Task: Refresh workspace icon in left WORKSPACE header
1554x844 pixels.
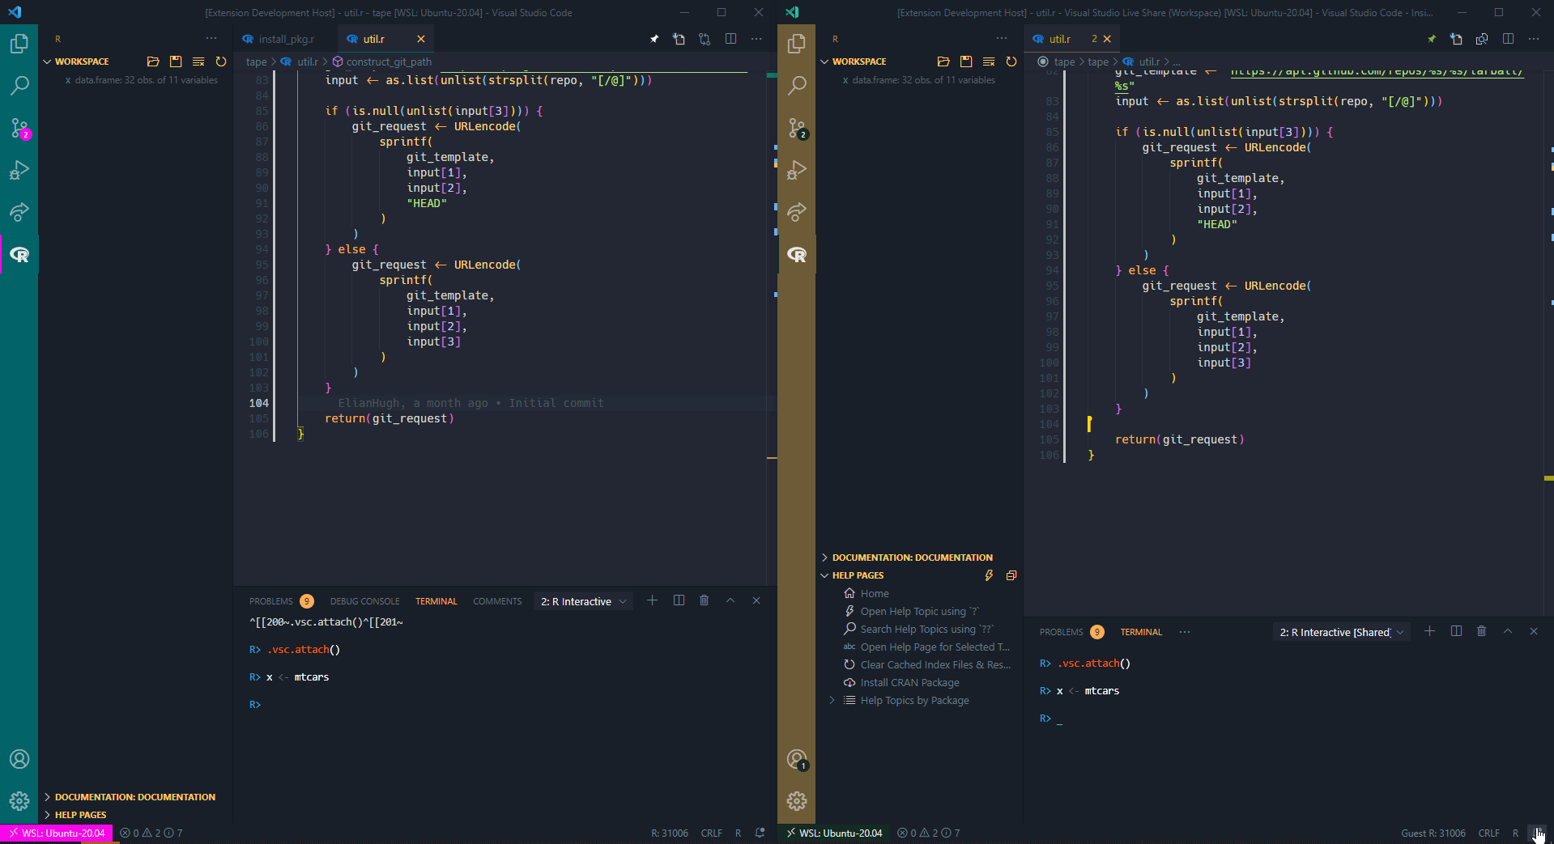Action: 221,61
